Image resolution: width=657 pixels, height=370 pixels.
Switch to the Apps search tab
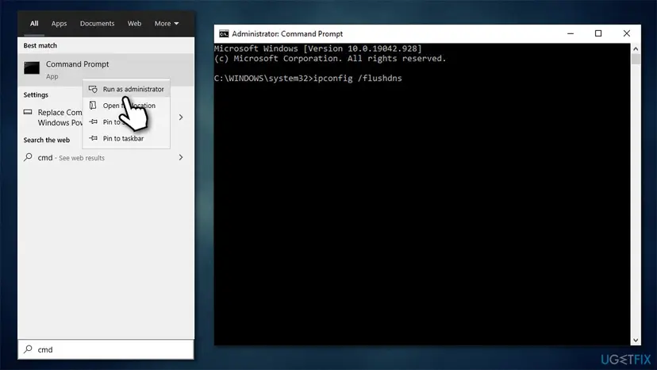[59, 24]
